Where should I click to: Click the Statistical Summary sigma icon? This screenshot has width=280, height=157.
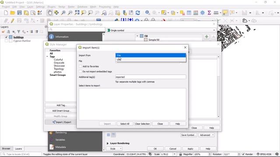tap(209, 13)
